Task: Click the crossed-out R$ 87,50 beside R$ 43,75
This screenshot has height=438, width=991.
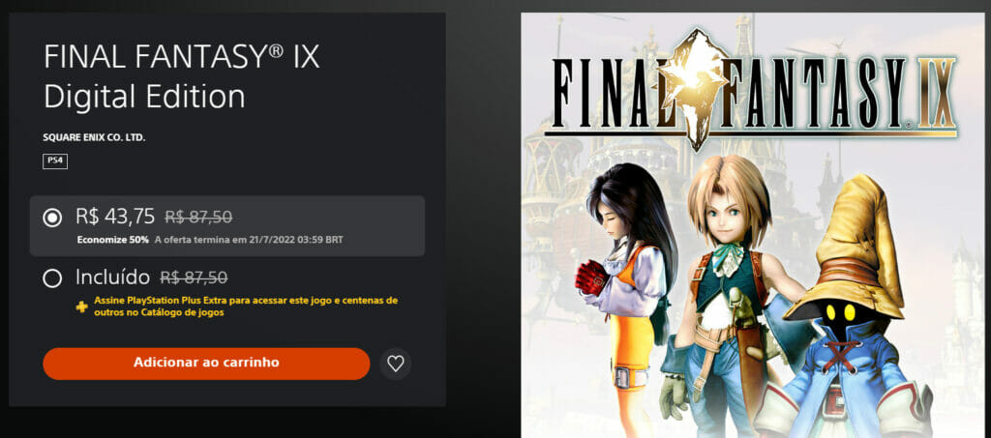Action: click(x=198, y=218)
